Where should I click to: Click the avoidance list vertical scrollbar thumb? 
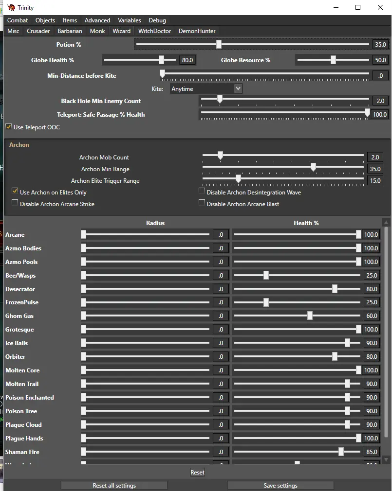pyautogui.click(x=386, y=332)
